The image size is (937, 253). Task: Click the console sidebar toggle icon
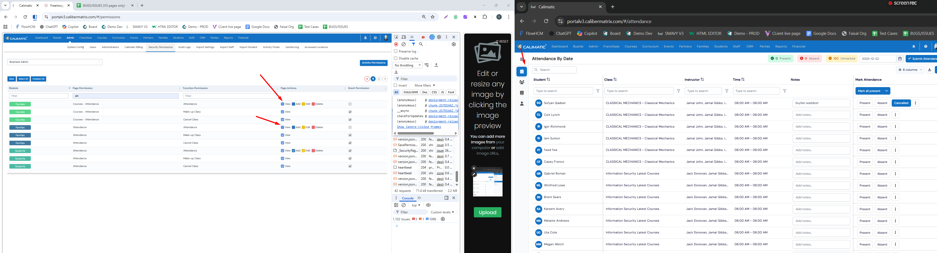[396, 205]
